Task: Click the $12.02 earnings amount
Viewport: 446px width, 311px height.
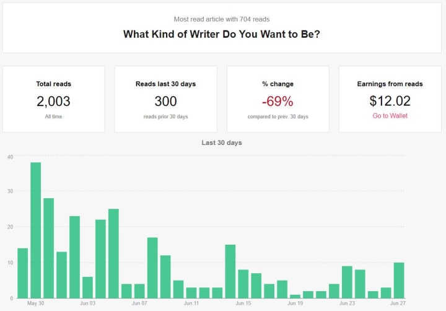Action: click(390, 101)
